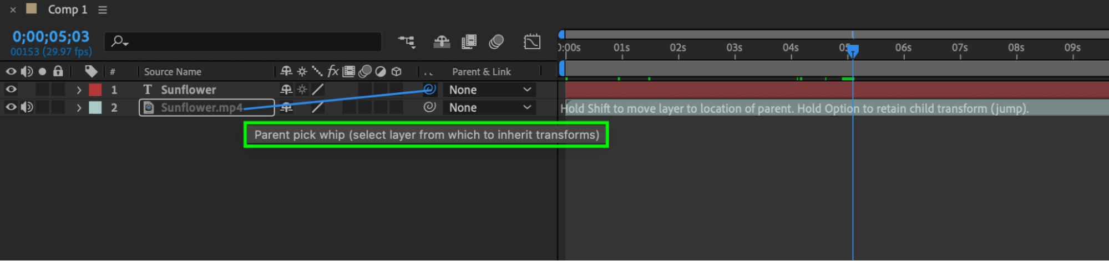1109x261 pixels.
Task: Enable Motion Blur composition switch
Action: tap(497, 41)
